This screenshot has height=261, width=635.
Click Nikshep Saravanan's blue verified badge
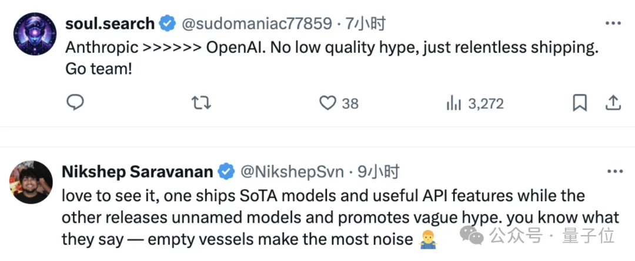[226, 172]
